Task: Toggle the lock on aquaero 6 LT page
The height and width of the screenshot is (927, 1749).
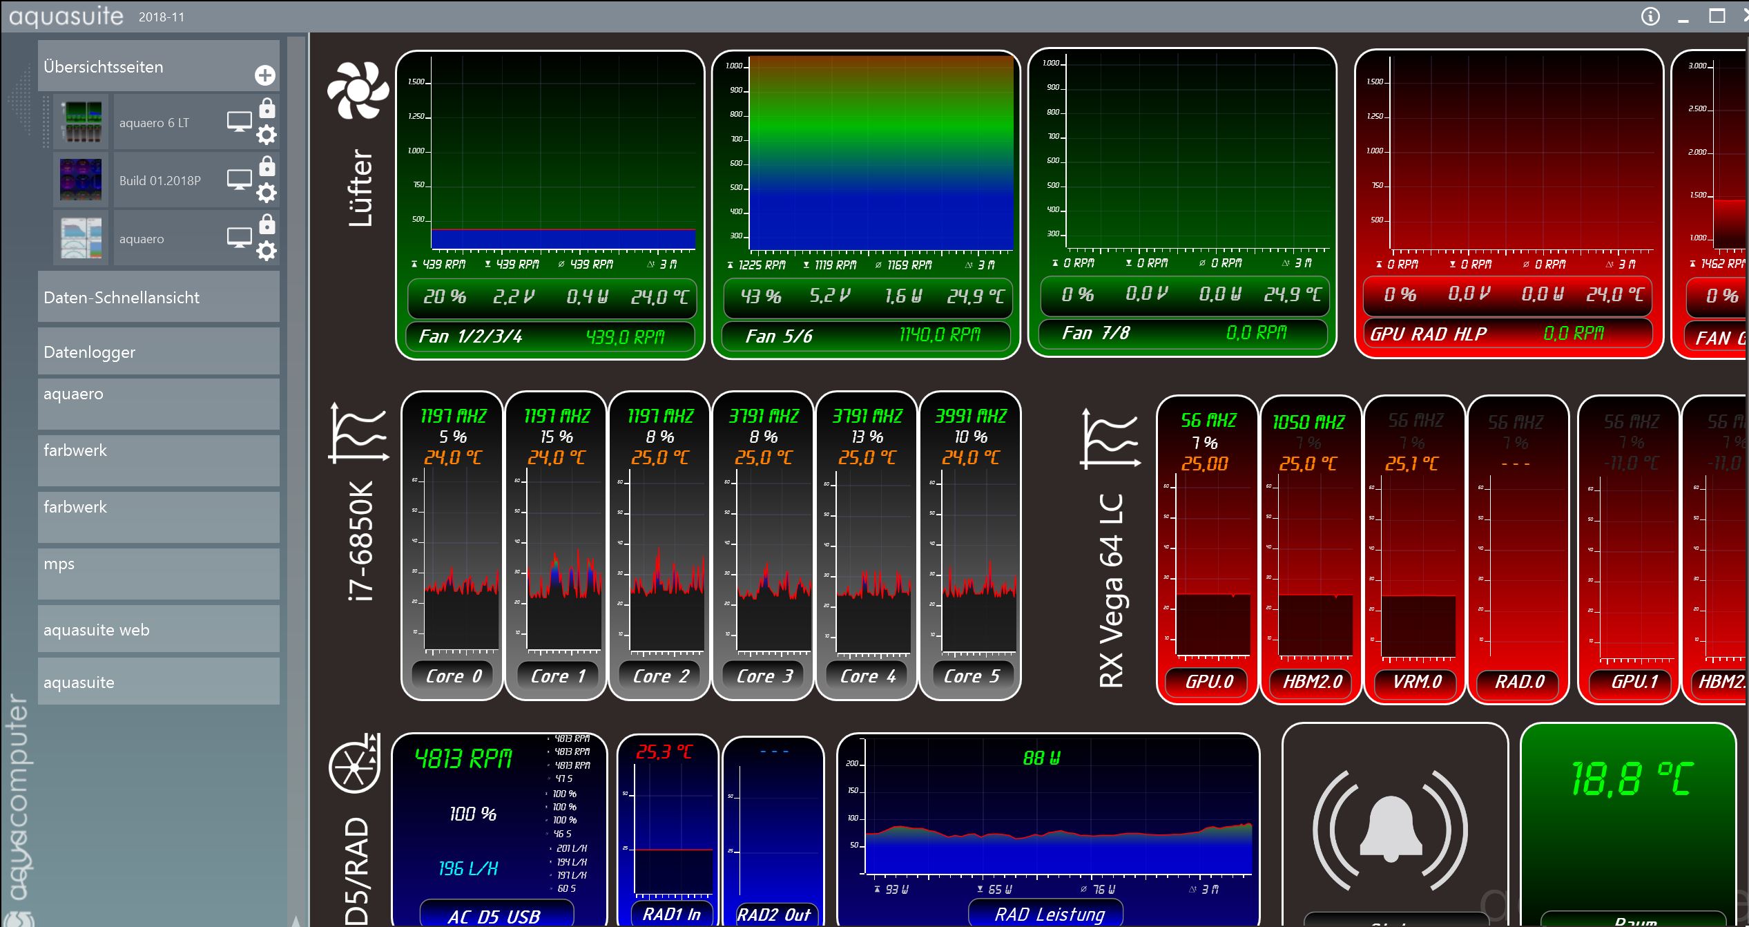Action: (267, 108)
